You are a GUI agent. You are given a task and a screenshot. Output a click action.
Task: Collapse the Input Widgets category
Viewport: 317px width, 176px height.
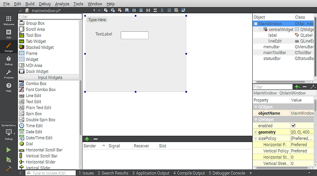(21, 78)
